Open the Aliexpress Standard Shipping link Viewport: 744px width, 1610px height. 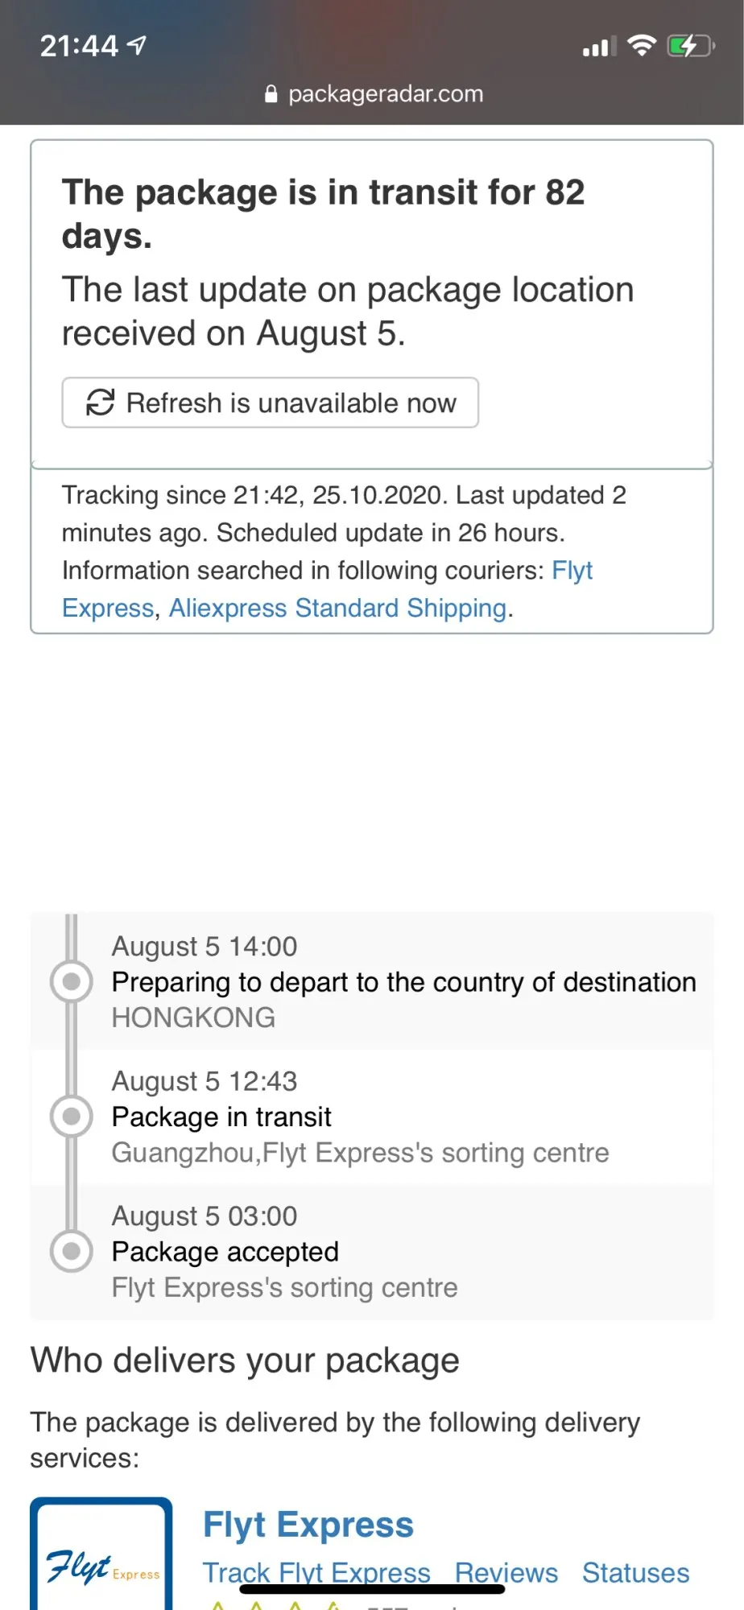click(x=337, y=608)
